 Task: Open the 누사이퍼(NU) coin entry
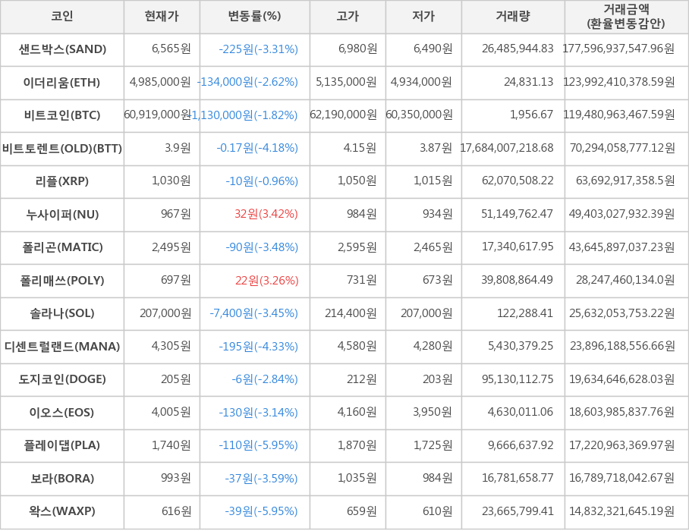[x=62, y=215]
